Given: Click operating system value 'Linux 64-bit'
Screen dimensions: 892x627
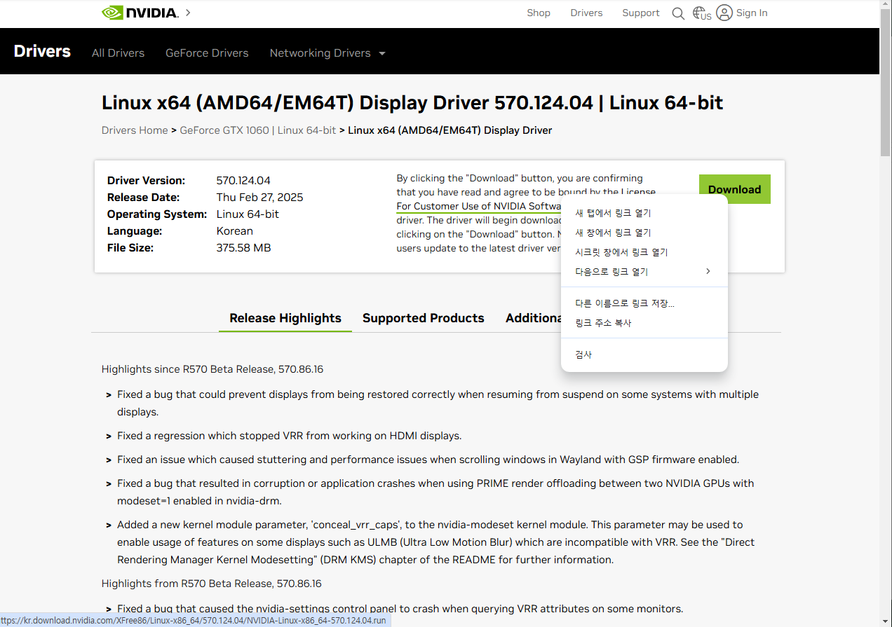Looking at the screenshot, I should [248, 214].
